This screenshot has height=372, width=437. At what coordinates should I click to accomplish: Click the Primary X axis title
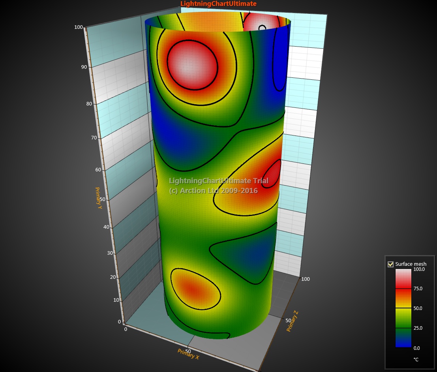click(x=188, y=354)
